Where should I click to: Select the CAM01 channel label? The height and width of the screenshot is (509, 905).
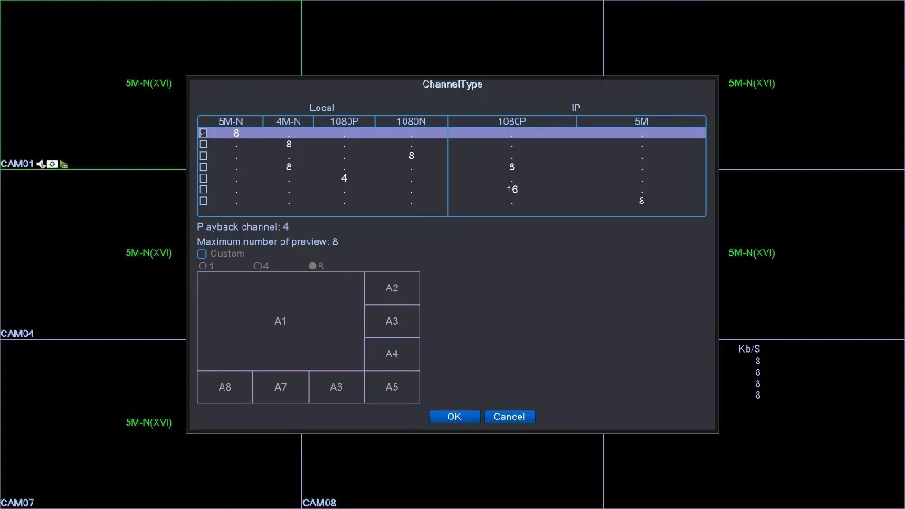[17, 165]
